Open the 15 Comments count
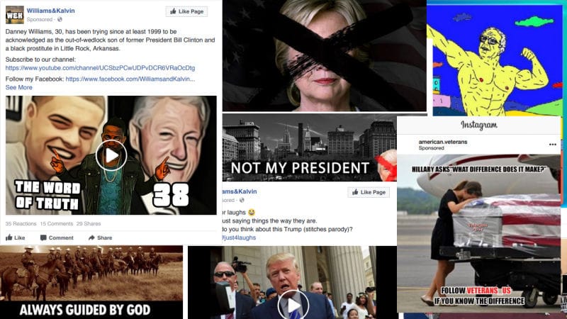567x319 pixels. click(x=57, y=223)
